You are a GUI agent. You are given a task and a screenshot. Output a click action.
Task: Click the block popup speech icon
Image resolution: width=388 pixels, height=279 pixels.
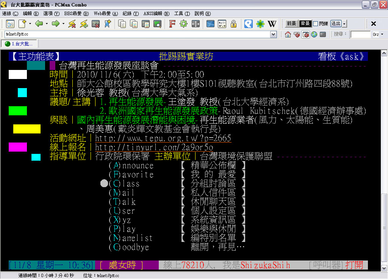(x=297, y=34)
